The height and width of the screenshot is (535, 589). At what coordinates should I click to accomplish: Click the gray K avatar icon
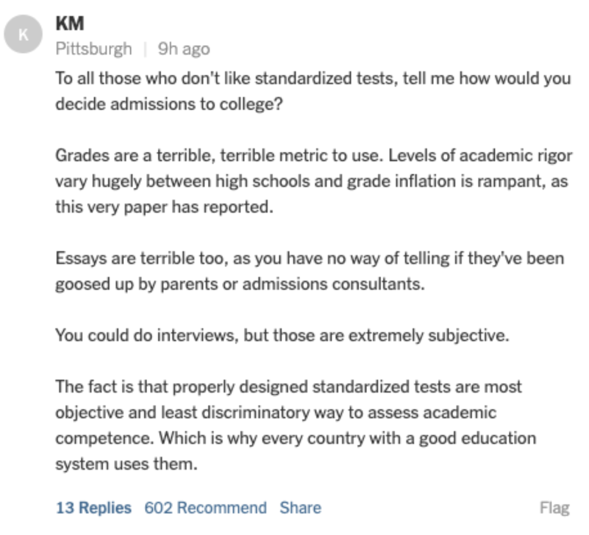tap(23, 34)
